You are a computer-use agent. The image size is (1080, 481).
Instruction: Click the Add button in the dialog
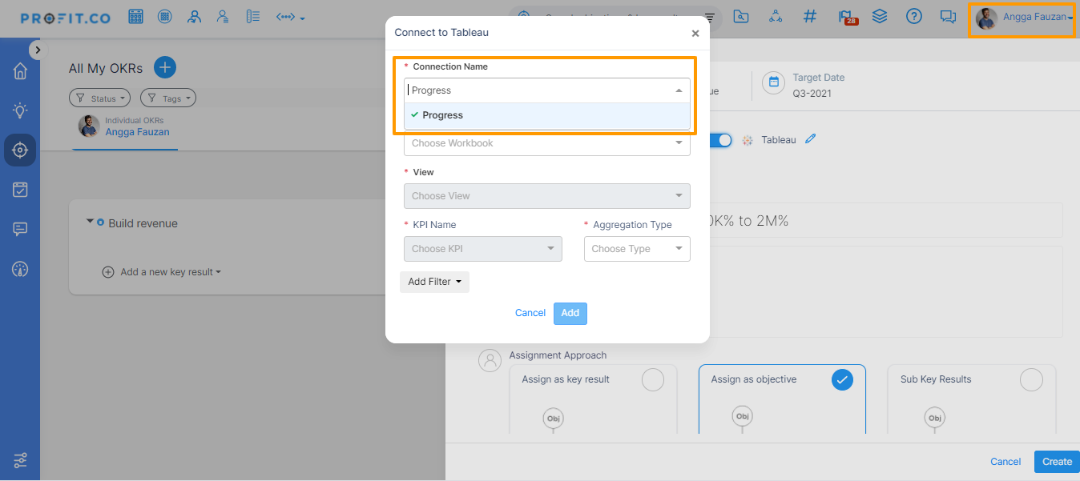(x=570, y=313)
